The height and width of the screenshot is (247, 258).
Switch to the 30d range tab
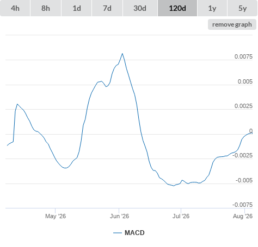140,8
